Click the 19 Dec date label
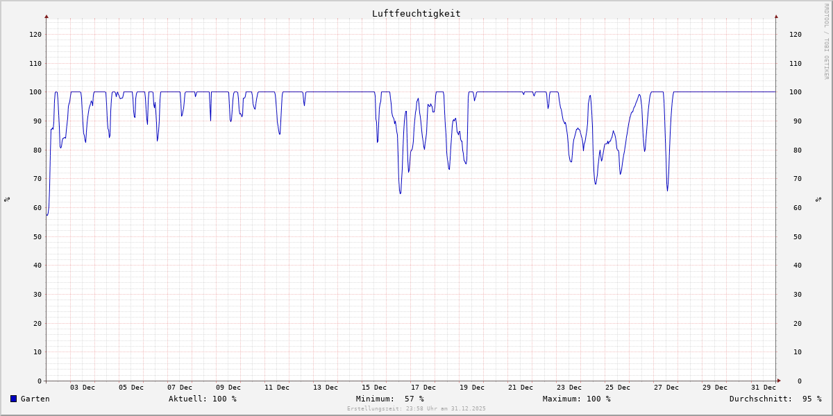 click(472, 388)
